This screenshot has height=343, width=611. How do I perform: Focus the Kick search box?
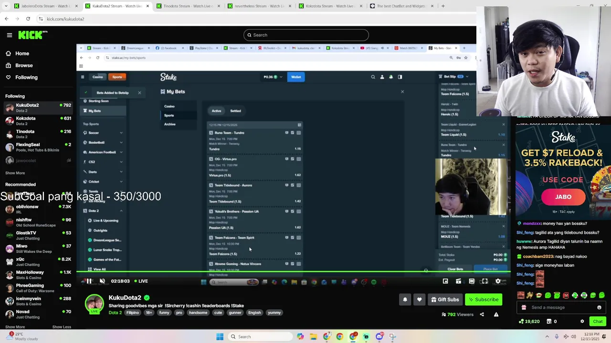coord(306,35)
